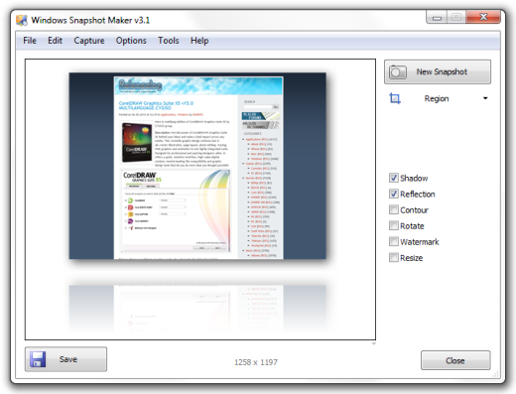The width and height of the screenshot is (516, 394).
Task: Expand the Region capture mode dropdown arrow
Action: (485, 98)
